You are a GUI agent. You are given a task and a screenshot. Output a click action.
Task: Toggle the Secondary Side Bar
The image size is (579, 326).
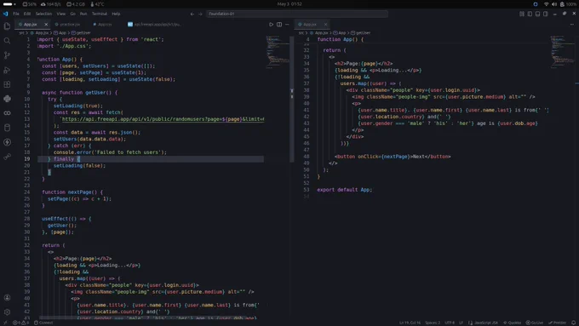pos(546,14)
